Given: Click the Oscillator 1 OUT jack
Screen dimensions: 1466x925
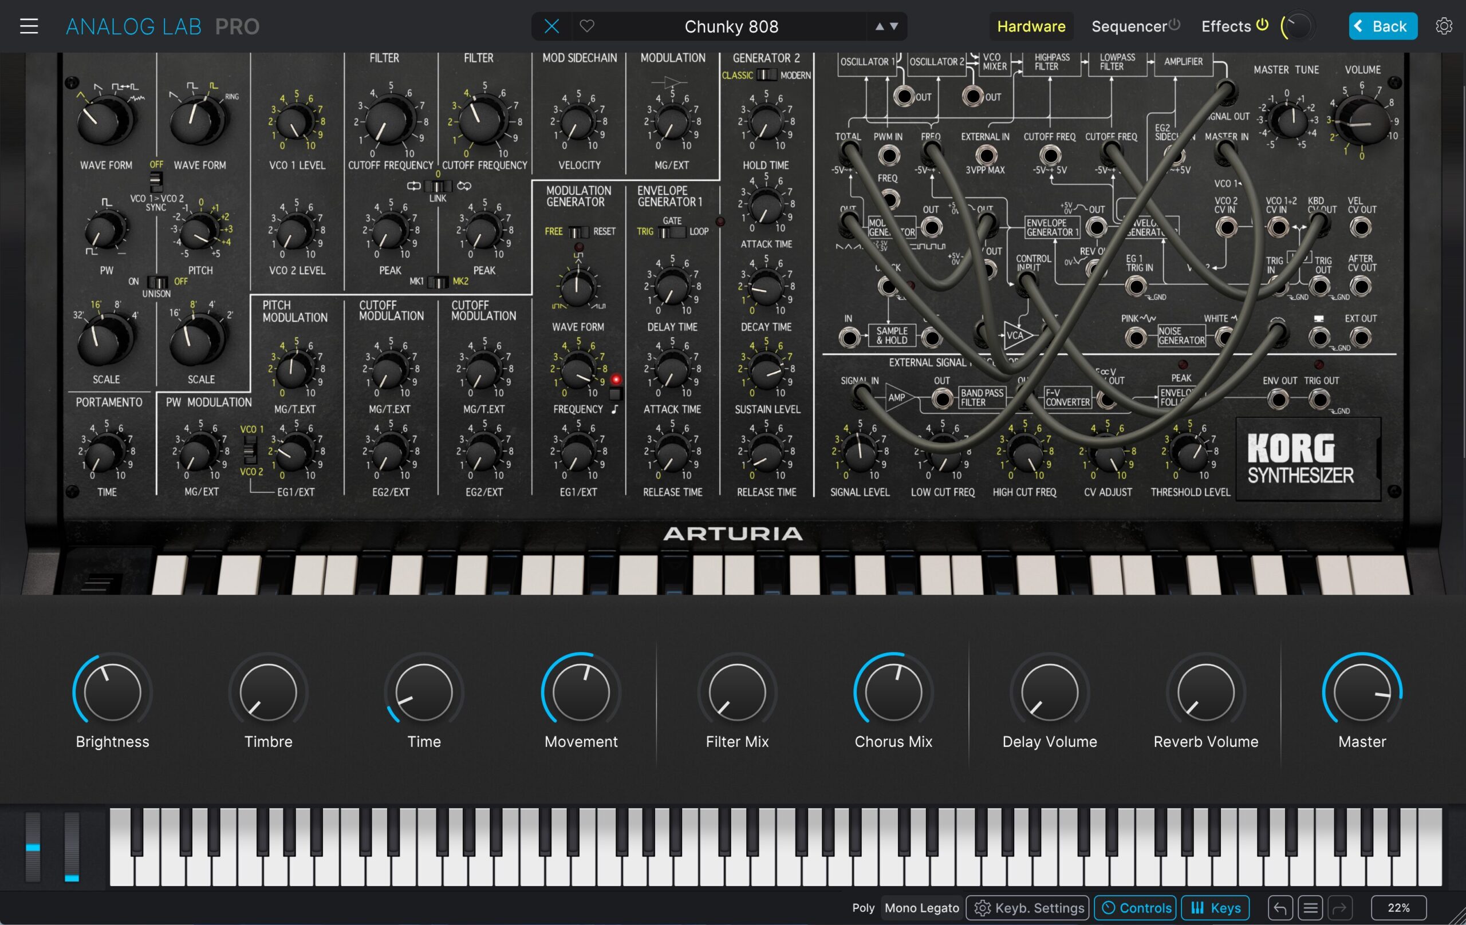Looking at the screenshot, I should tap(904, 96).
